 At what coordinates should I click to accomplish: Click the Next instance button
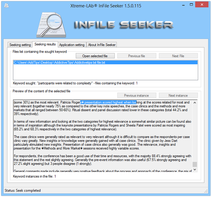click(178, 95)
